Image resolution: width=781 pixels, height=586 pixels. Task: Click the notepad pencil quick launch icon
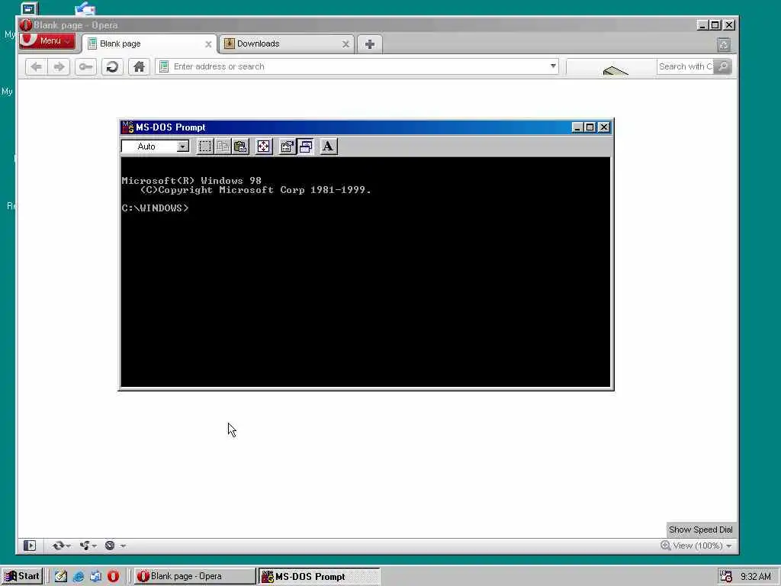61,576
